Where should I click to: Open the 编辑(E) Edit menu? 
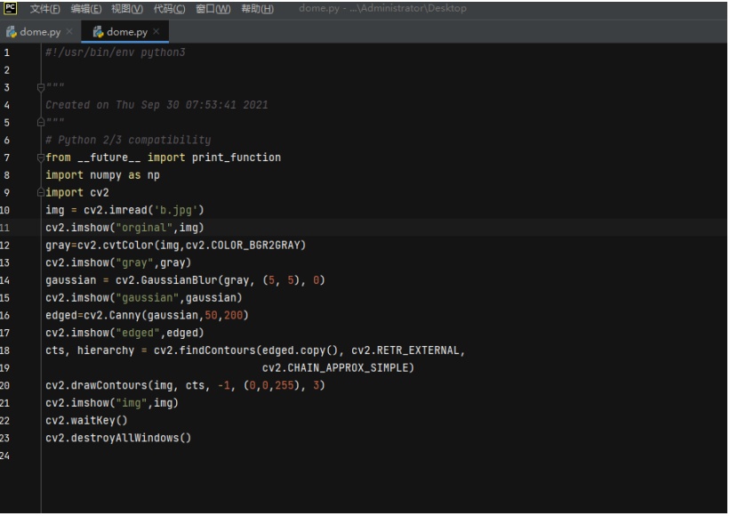pos(86,9)
